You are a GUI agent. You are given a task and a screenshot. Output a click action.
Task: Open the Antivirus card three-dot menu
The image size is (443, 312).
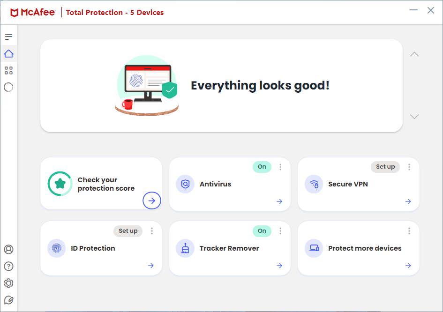click(280, 167)
